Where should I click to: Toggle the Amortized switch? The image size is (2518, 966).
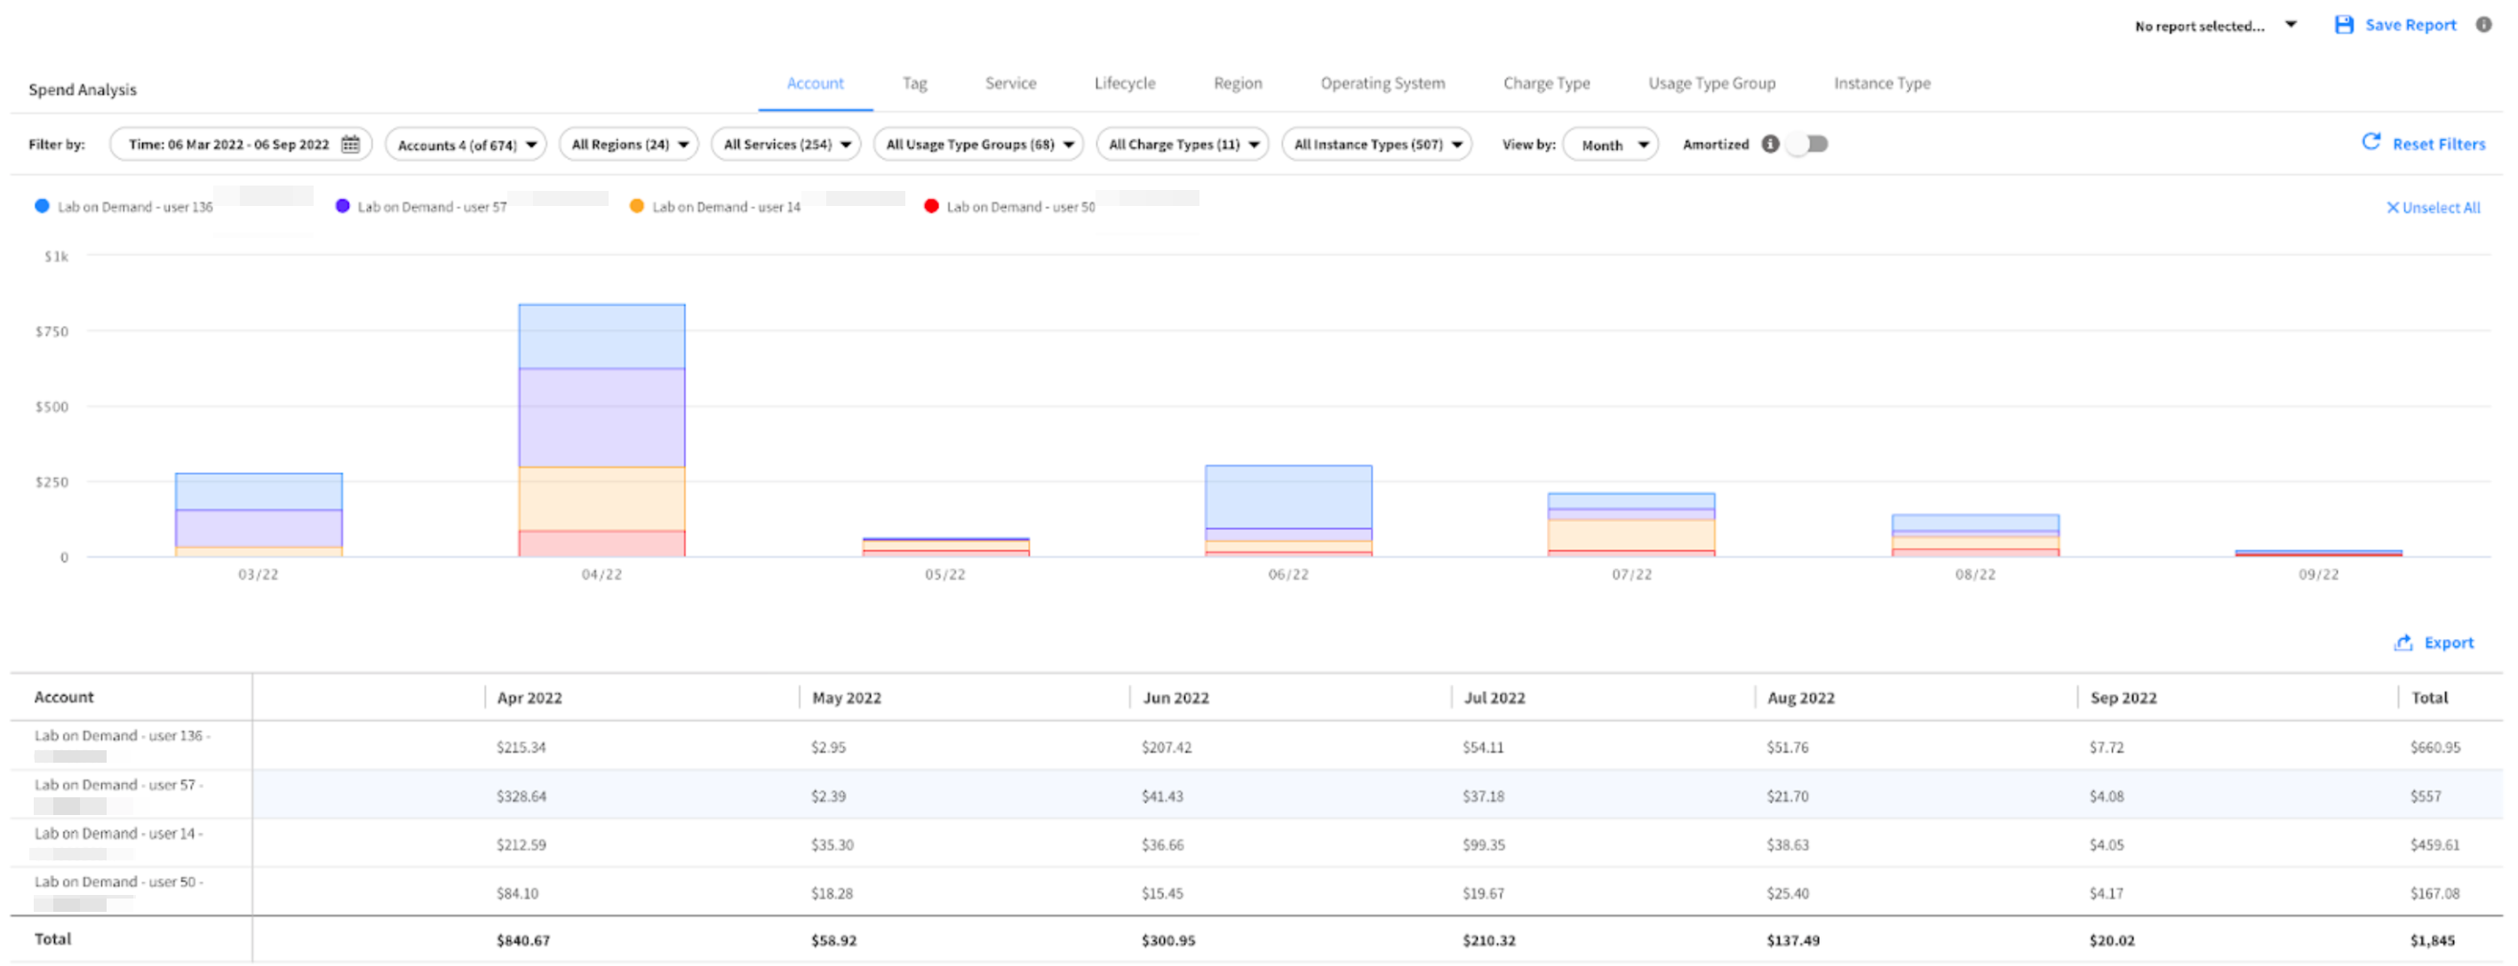point(1807,145)
